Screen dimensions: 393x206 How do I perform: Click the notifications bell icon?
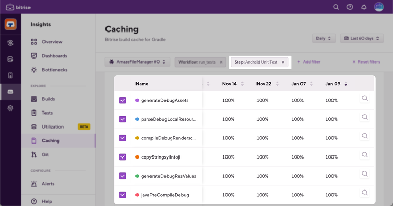pos(364,7)
